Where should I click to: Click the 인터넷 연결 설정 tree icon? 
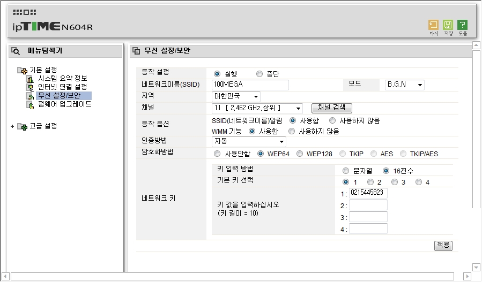tap(30, 87)
